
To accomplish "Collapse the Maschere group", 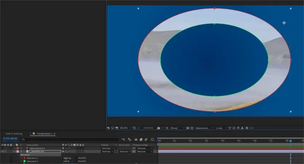I will [x=18, y=155].
